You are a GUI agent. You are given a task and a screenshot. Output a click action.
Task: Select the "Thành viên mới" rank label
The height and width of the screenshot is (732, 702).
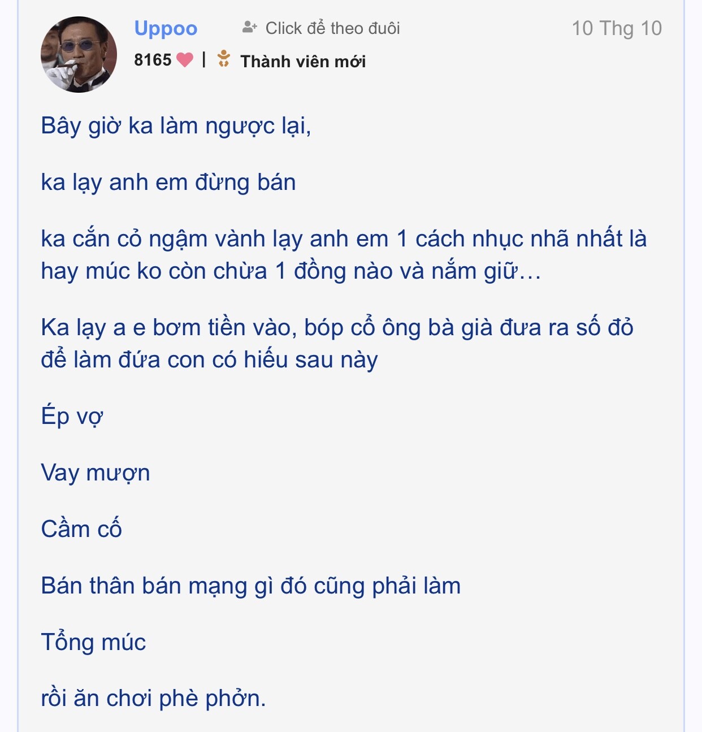click(303, 61)
